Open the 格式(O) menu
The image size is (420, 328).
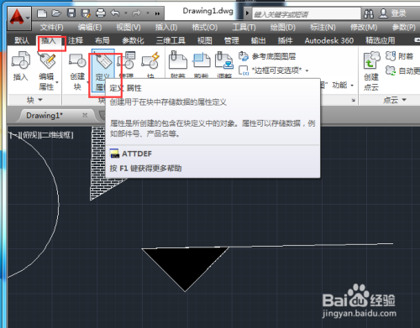[205, 28]
